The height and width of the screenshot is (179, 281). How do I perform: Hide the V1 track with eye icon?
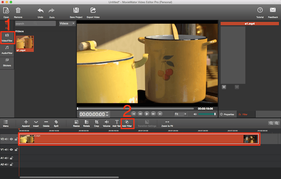point(12,149)
